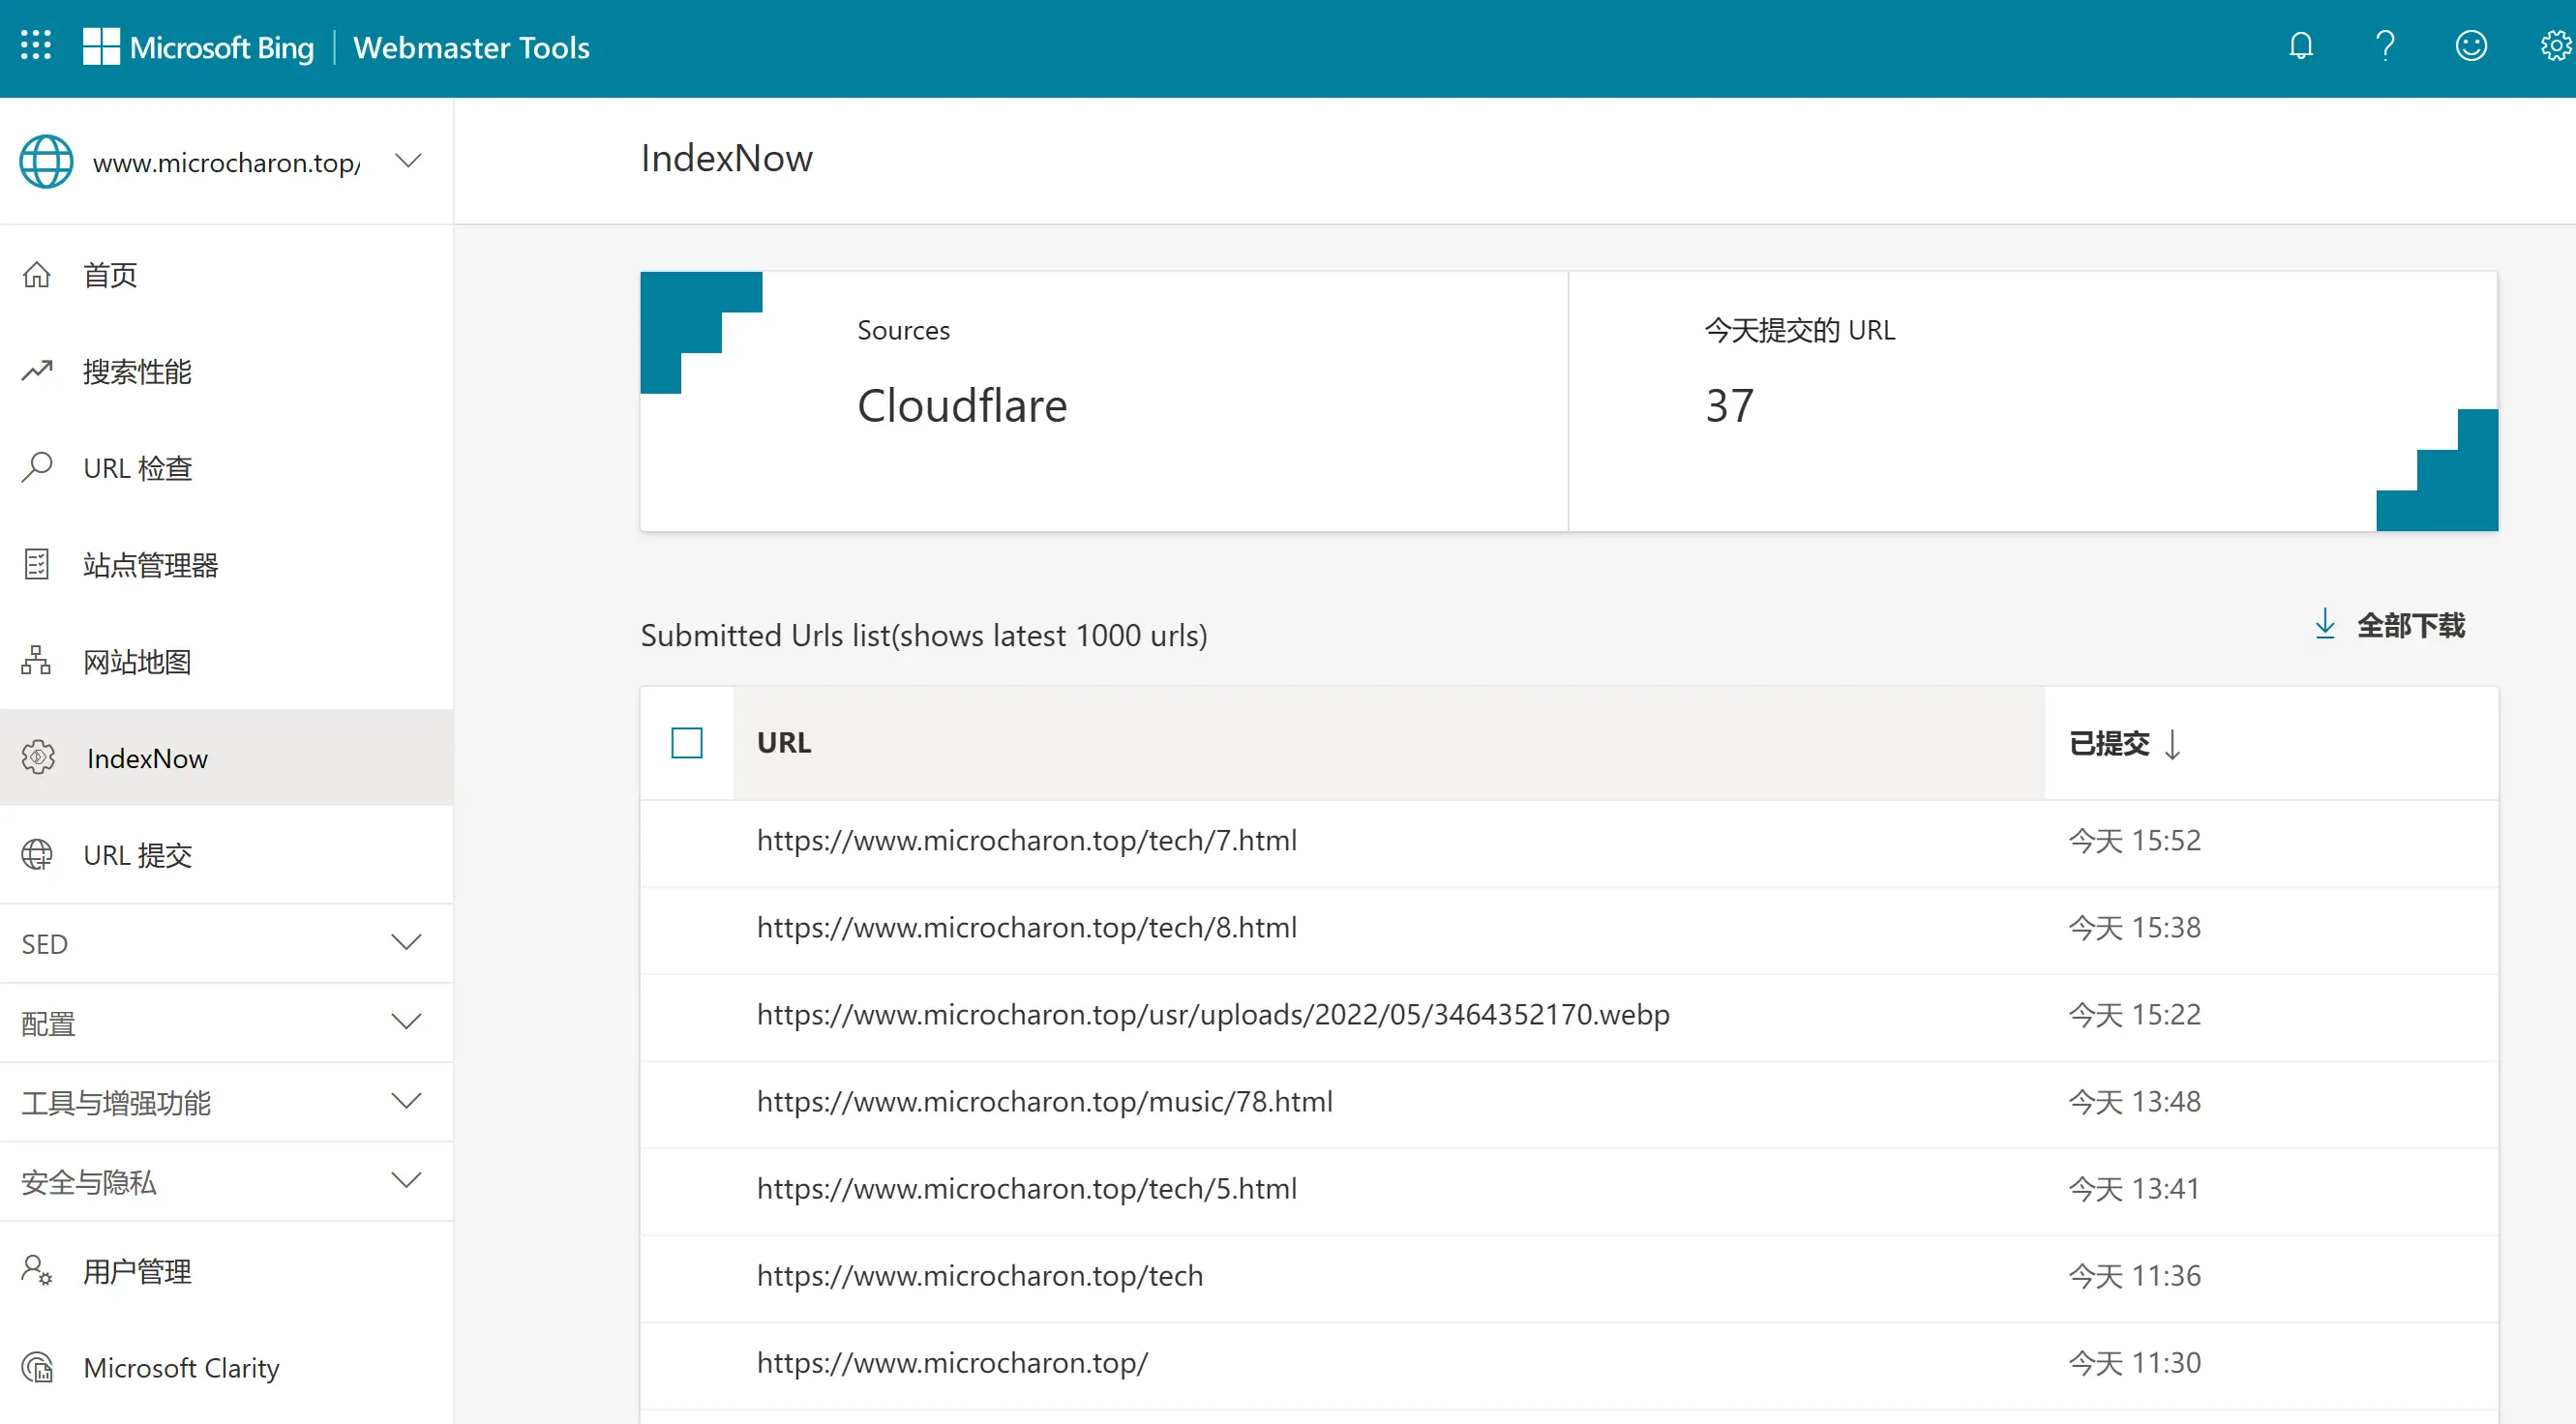Screen dimensions: 2576x1424
Task: Sort by the URL column header
Action: (1389, 743)
